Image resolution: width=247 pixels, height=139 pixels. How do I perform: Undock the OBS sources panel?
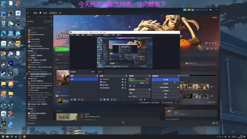[x=126, y=76]
